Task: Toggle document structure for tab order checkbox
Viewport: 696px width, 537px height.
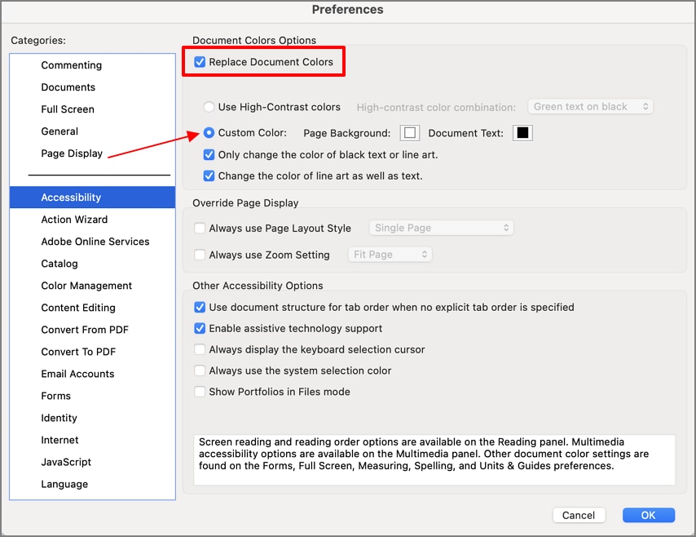Action: 200,307
